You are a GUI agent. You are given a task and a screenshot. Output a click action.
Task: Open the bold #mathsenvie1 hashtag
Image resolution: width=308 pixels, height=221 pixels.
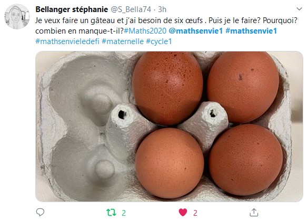(251, 31)
